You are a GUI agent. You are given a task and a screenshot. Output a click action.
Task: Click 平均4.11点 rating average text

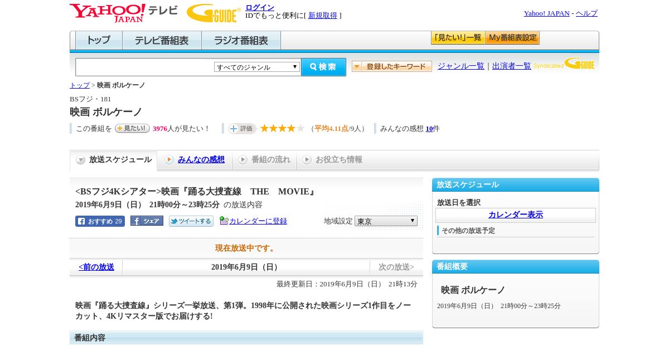[x=331, y=129]
